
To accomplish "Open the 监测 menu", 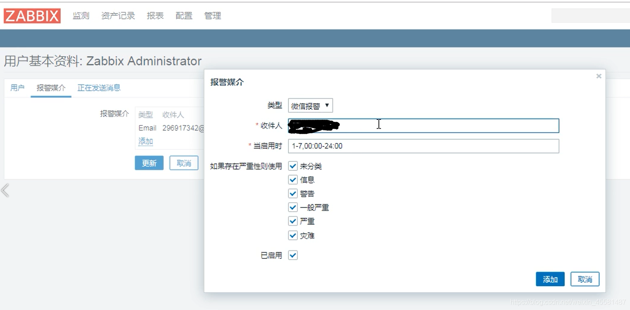I will (x=81, y=16).
